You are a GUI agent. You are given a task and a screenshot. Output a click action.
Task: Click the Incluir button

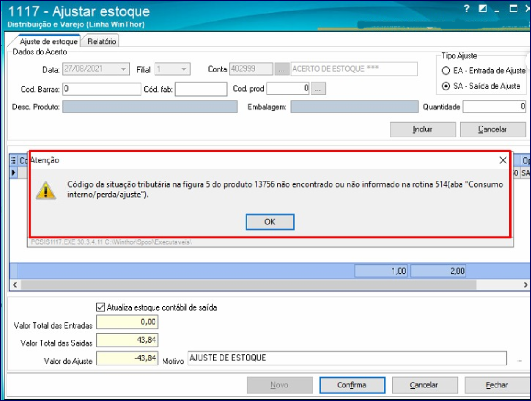point(423,130)
